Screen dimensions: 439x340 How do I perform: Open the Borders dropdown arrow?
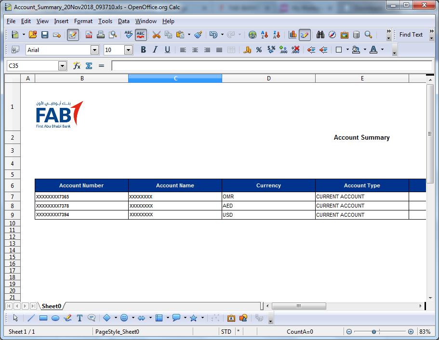(x=347, y=50)
